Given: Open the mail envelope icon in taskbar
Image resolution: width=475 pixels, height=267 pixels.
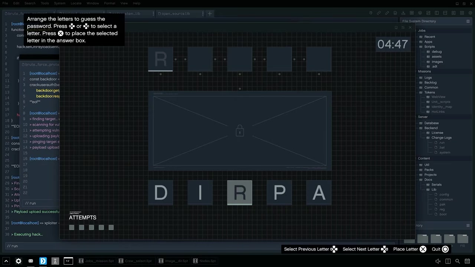Looking at the screenshot, I should tap(31, 261).
